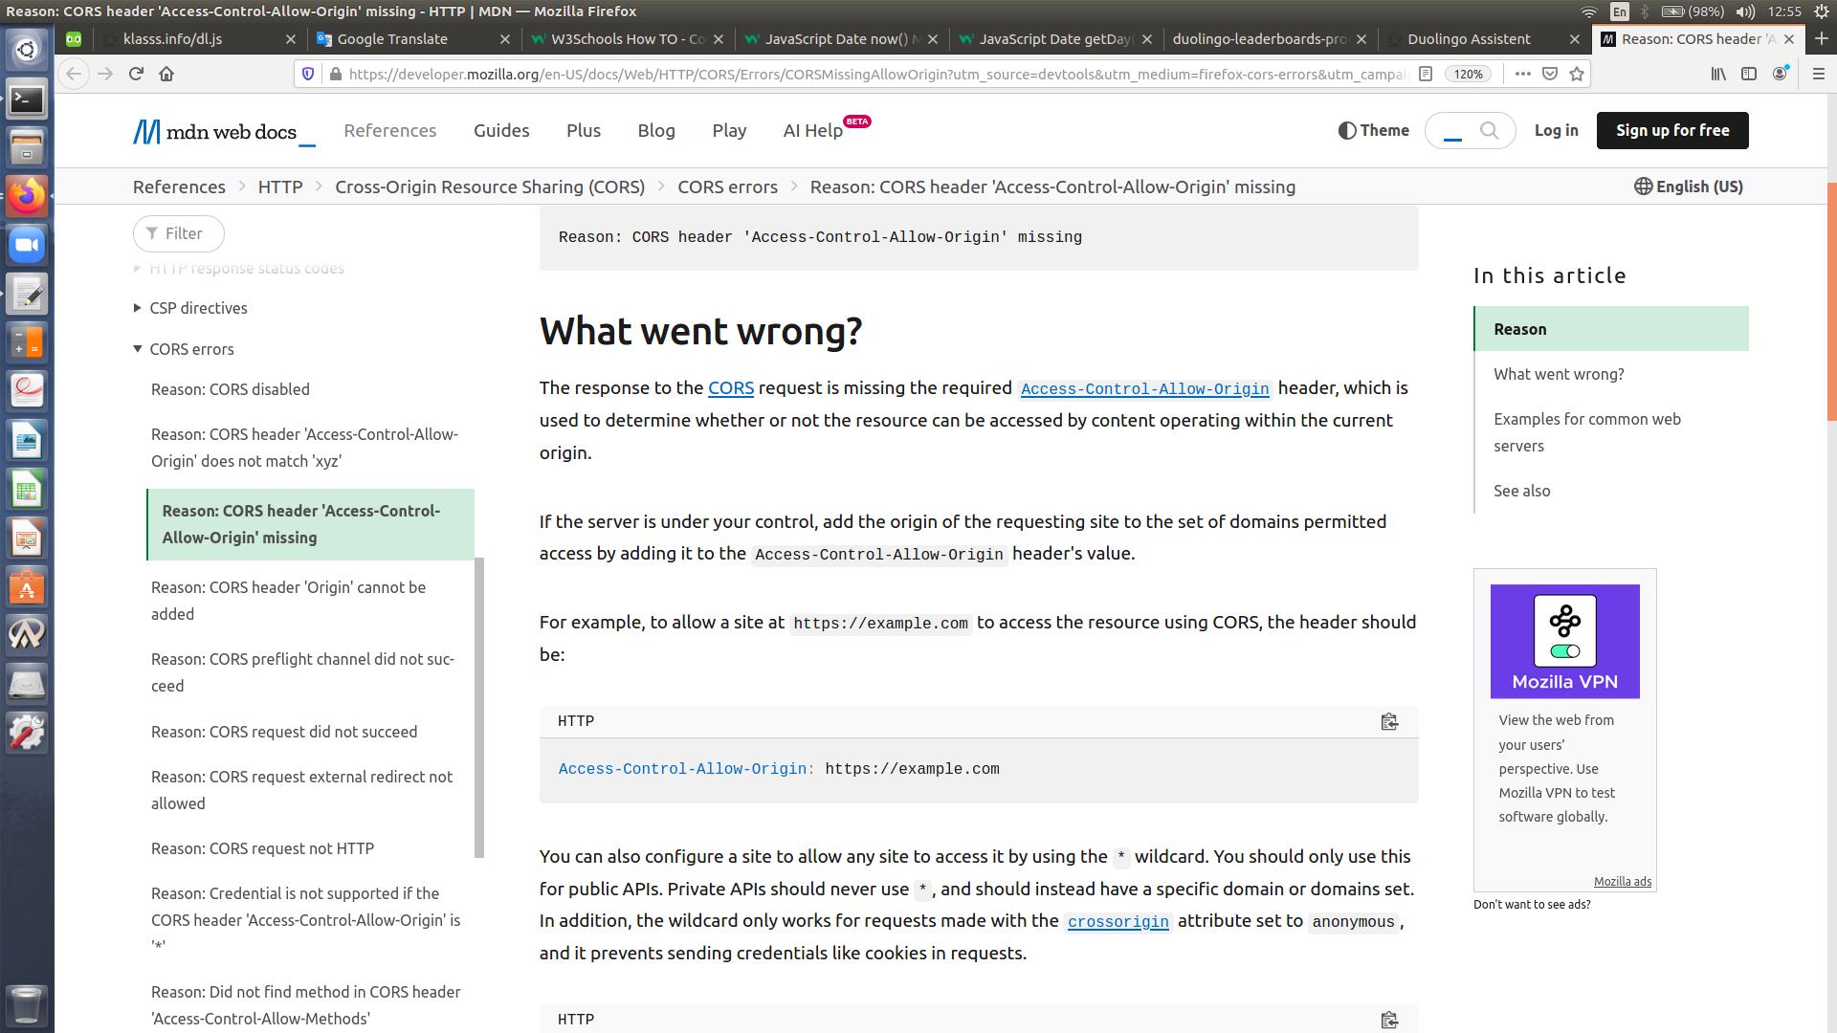Save page to Pocket icon

(x=1550, y=74)
